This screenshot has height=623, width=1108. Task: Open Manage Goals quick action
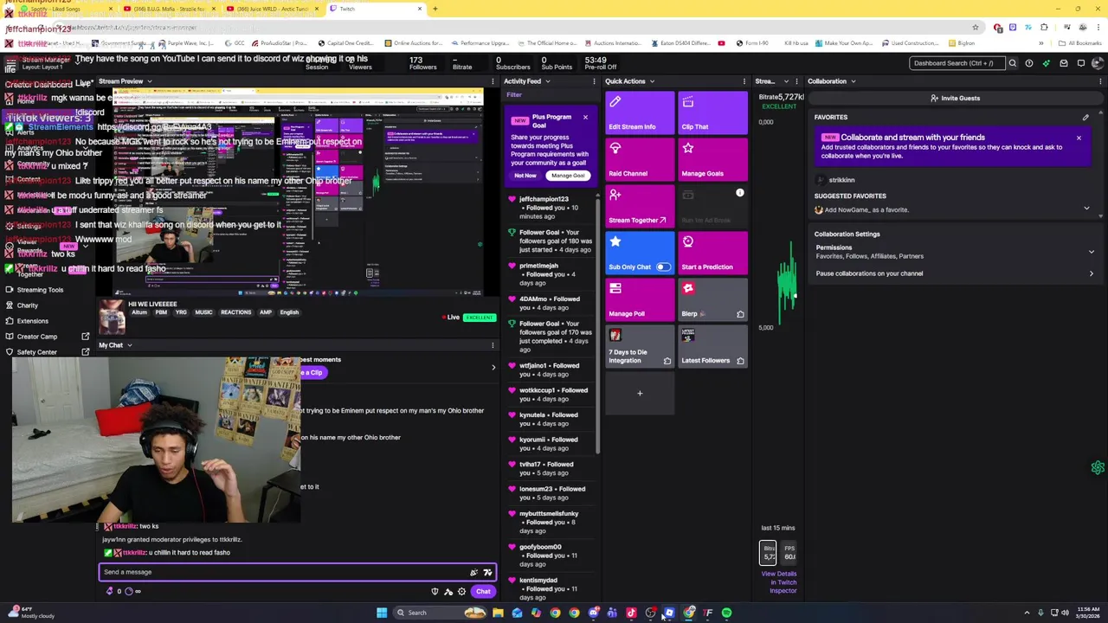[x=713, y=159]
